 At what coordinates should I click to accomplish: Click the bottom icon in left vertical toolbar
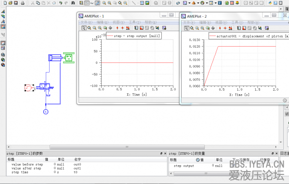(x=3, y=65)
